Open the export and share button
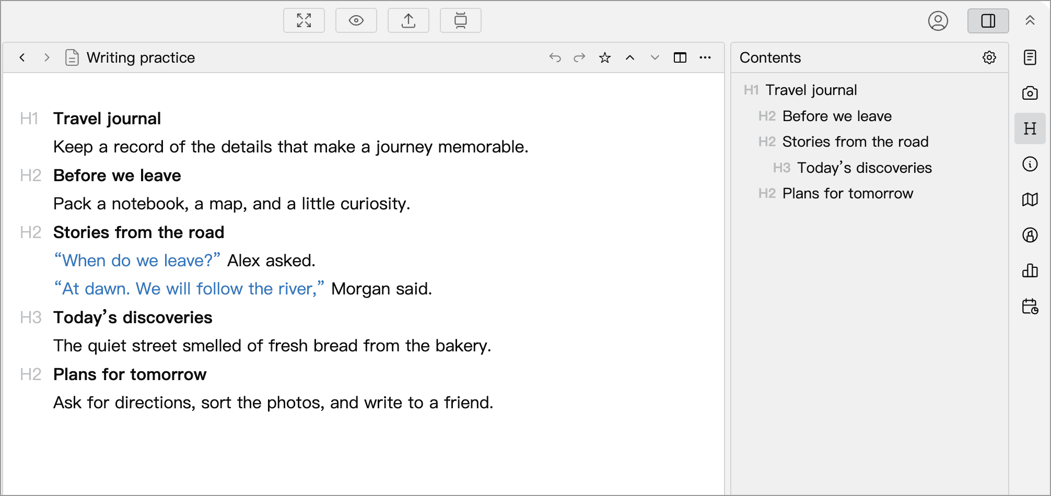This screenshot has height=496, width=1051. [x=408, y=21]
